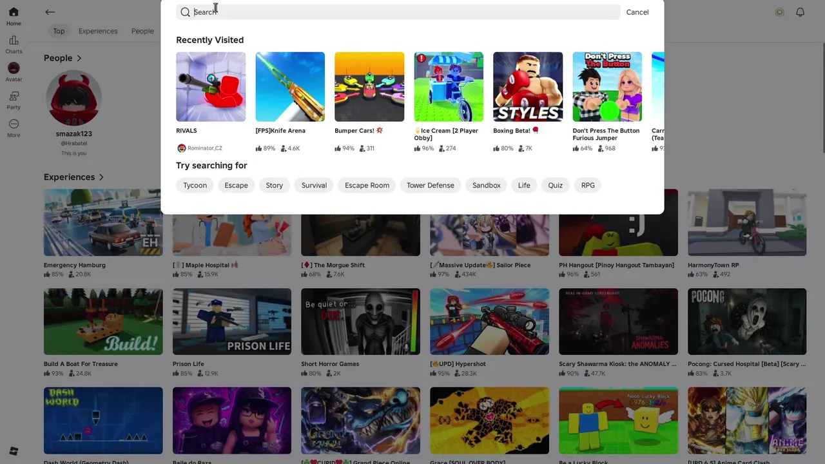Expand the People section chevron

coord(79,58)
